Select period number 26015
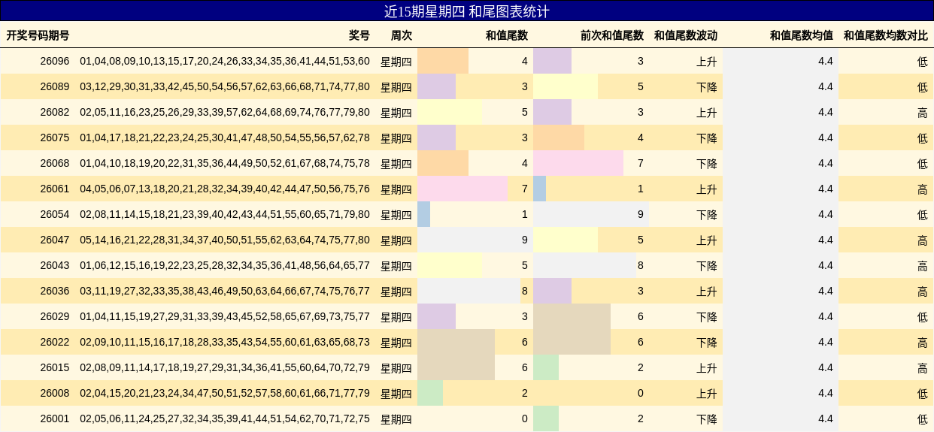This screenshot has height=432, width=934. tap(55, 367)
